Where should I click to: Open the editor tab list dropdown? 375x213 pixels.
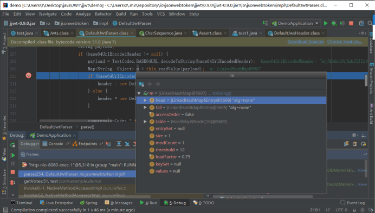[x=363, y=33]
